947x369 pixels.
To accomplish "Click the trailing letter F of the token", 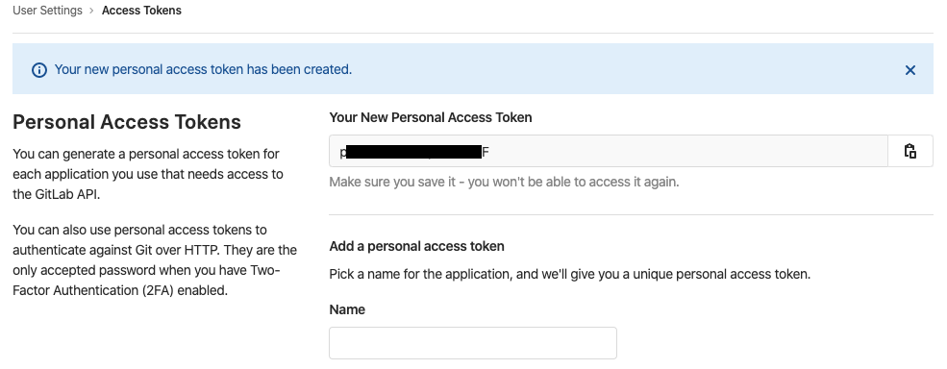I will [x=486, y=152].
